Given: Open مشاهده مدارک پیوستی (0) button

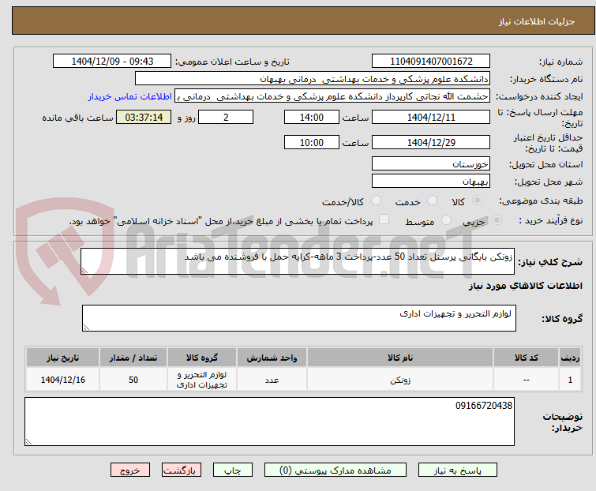Looking at the screenshot, I should tap(335, 470).
